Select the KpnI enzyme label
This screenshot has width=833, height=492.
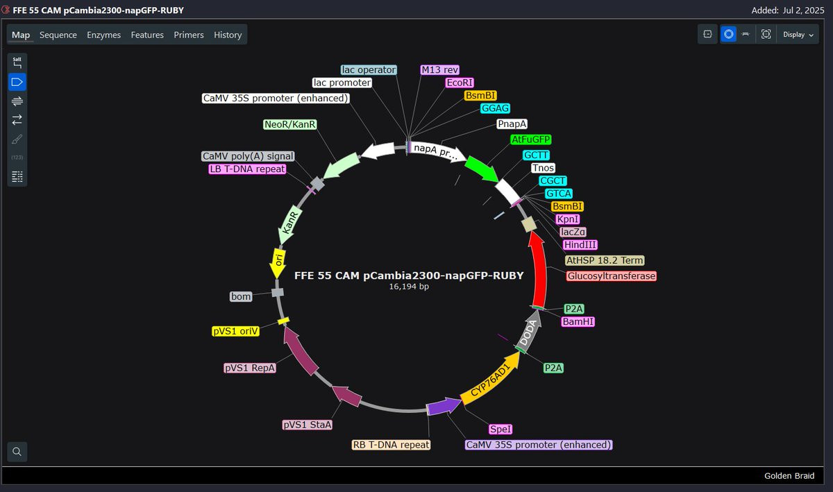tap(568, 219)
